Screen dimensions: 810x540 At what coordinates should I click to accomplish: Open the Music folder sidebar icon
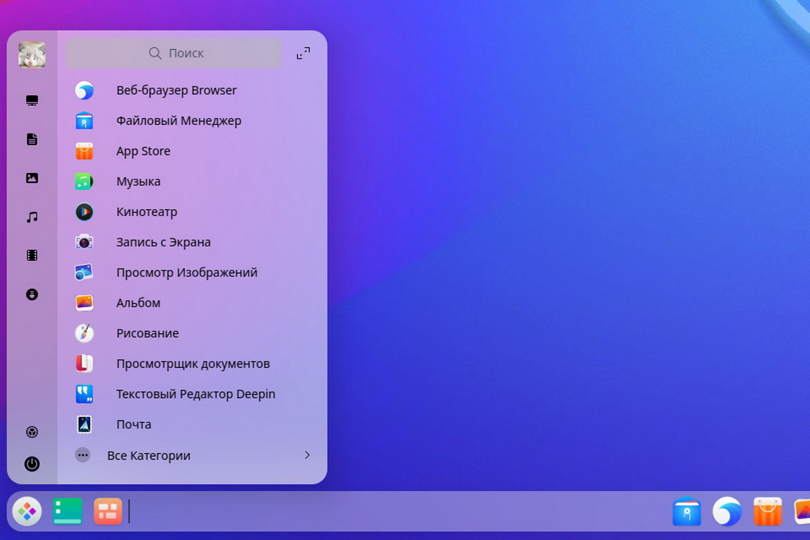32,217
